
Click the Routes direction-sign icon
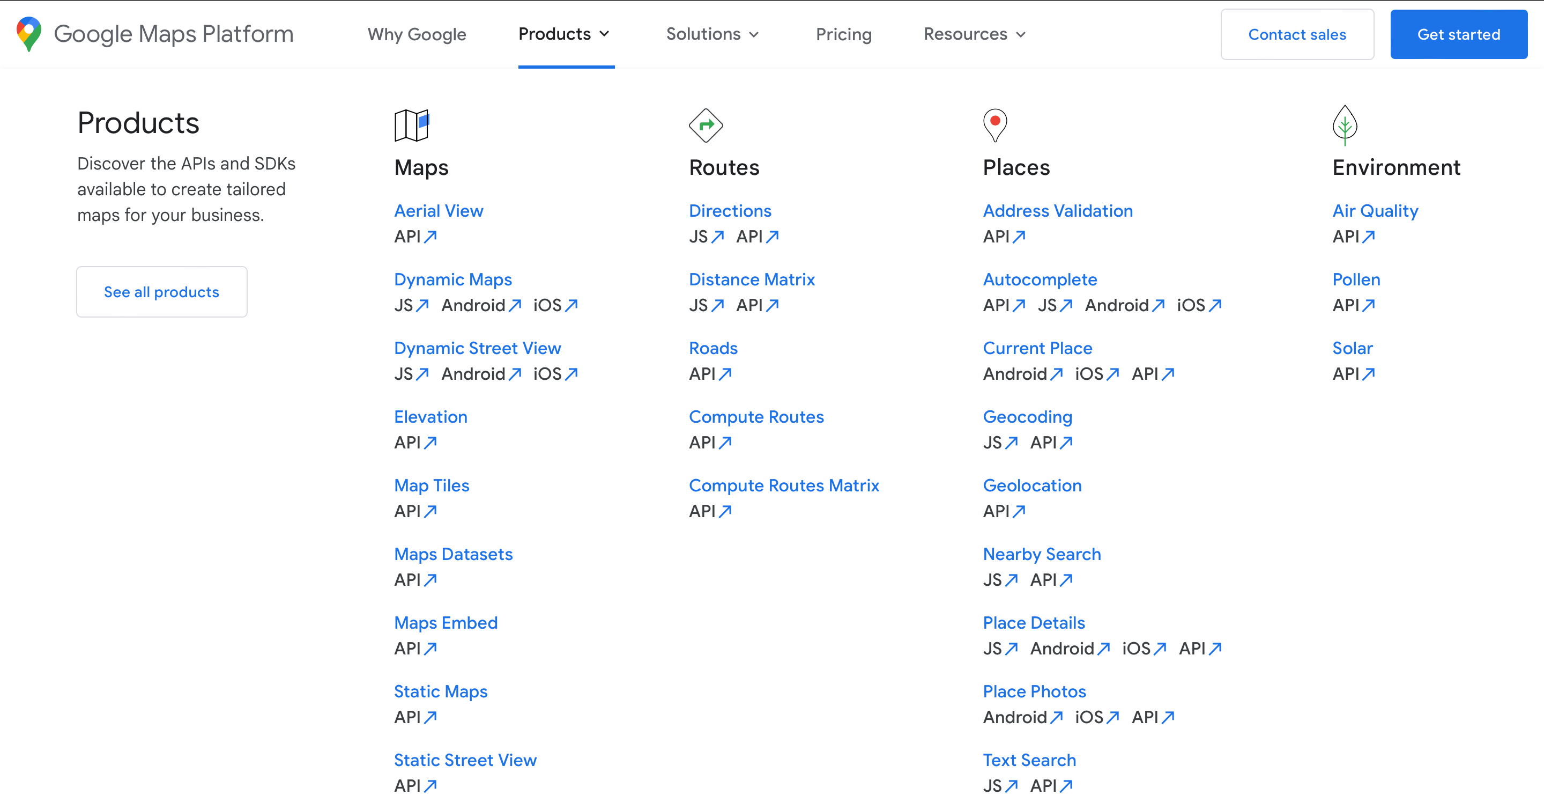pos(706,124)
